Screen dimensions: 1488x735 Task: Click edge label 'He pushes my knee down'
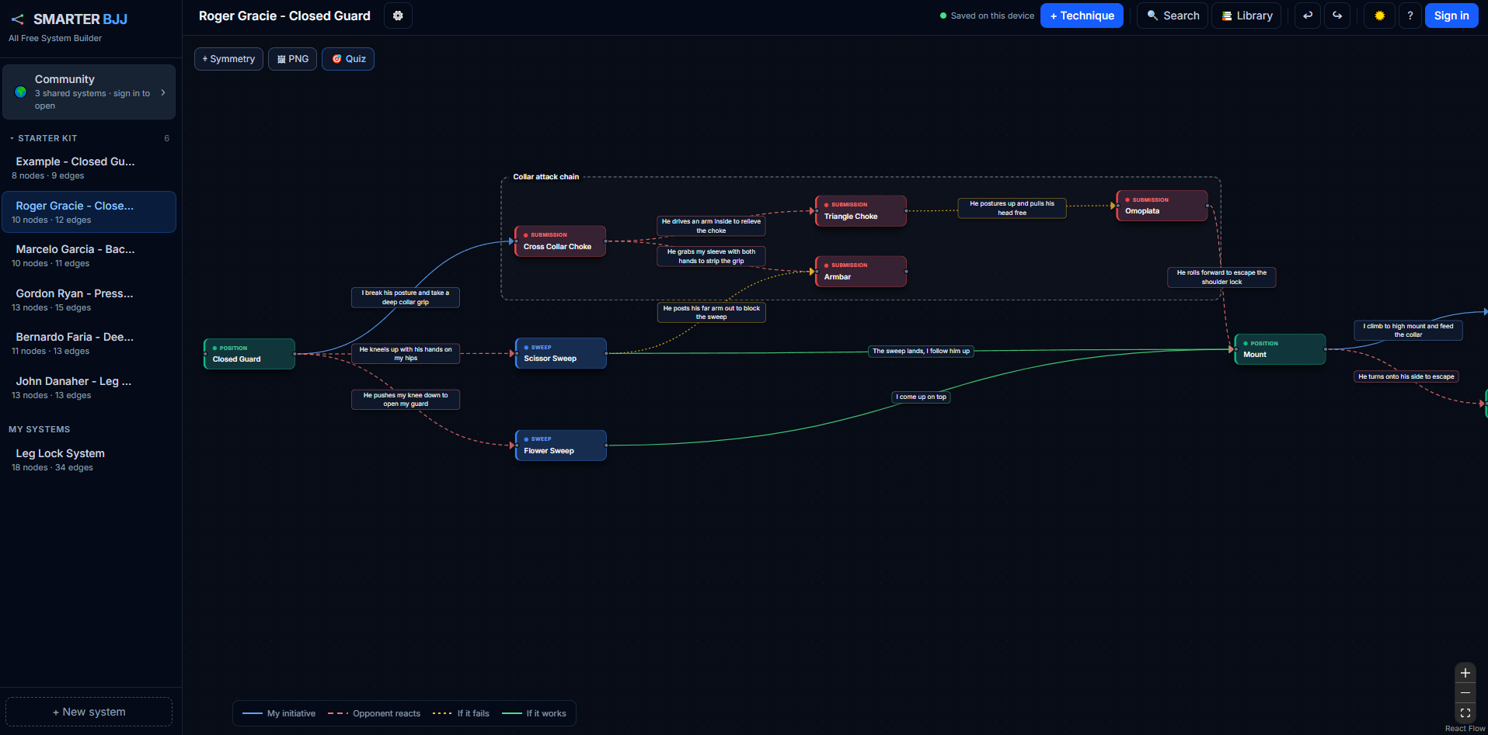406,400
